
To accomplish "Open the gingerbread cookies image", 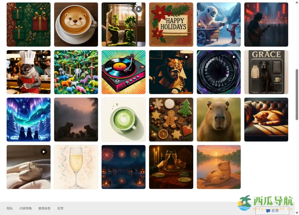I will pos(171,120).
